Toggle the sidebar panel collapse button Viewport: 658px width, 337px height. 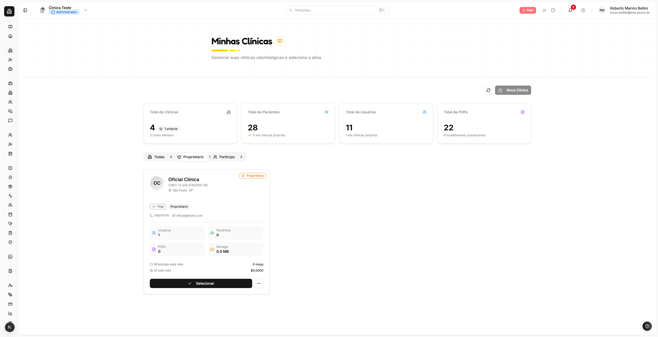(x=25, y=10)
